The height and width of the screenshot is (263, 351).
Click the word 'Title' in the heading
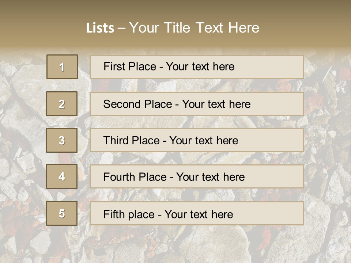(x=177, y=28)
